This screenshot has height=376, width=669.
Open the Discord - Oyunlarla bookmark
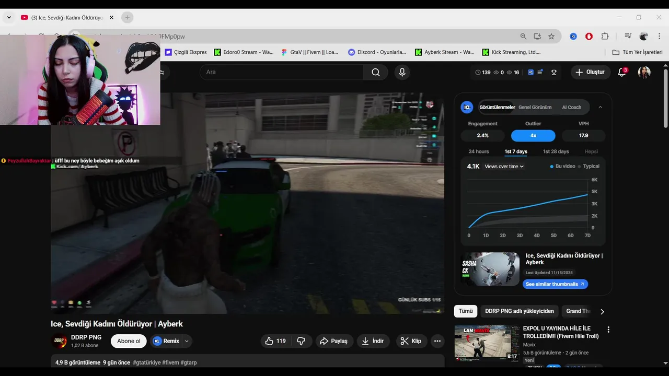pos(377,52)
